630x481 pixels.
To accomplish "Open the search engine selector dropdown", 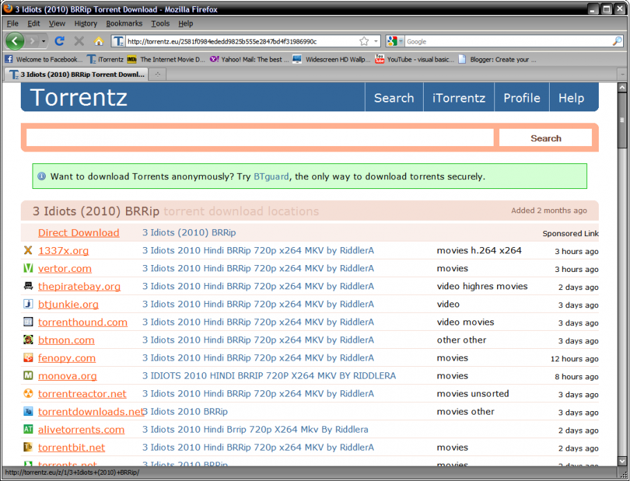I will click(395, 41).
